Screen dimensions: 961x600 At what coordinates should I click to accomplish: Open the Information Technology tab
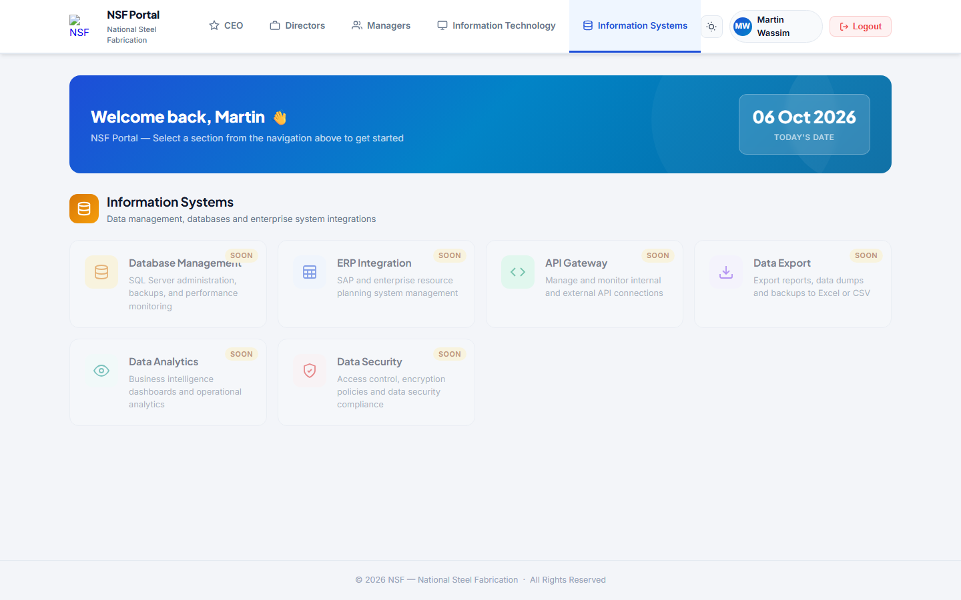497,26
